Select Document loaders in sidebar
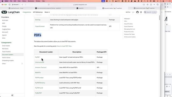 point(12,54)
